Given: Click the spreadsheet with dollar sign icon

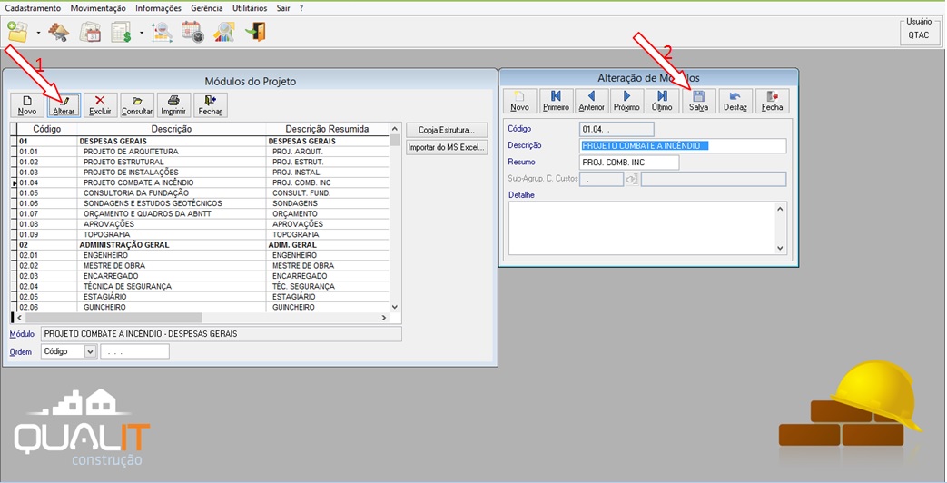Looking at the screenshot, I should coord(122,32).
